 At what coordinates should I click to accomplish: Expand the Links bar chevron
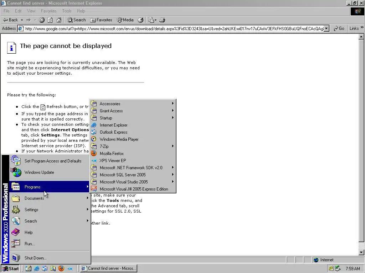coord(362,27)
